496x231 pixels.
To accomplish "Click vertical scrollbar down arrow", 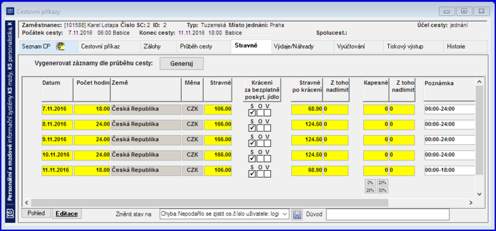I will pos(479,194).
